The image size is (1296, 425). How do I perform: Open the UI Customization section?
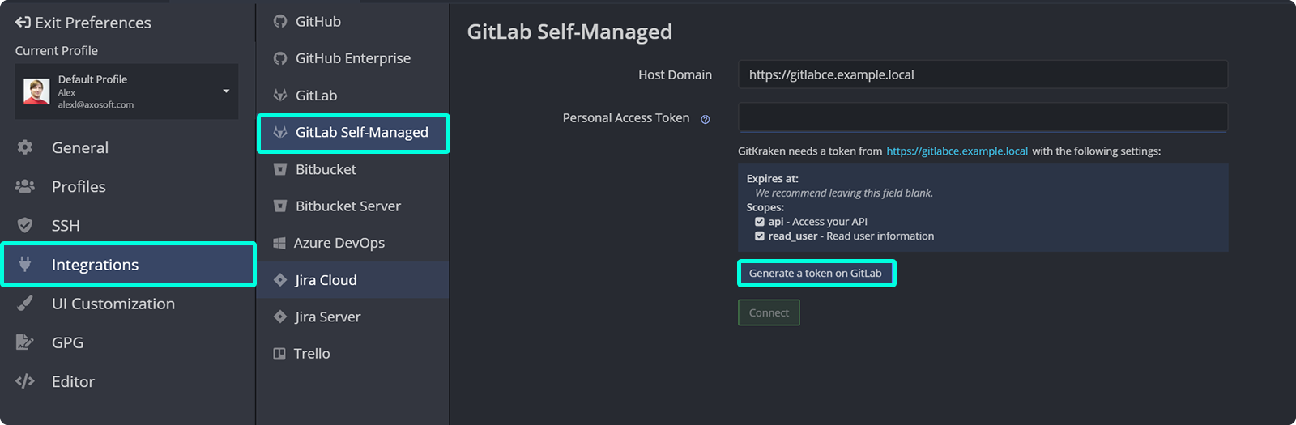[113, 304]
